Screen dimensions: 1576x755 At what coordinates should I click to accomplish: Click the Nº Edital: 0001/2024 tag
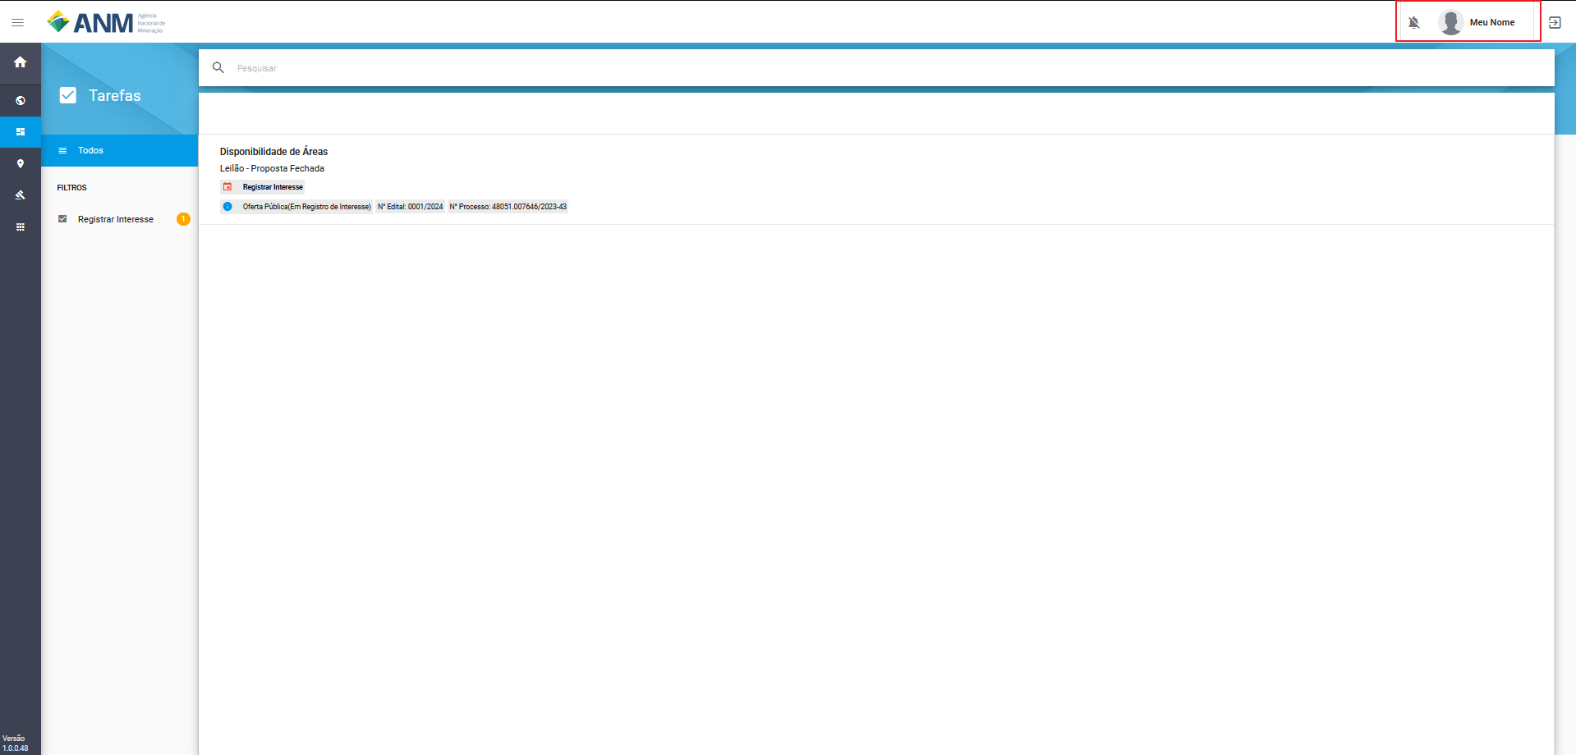click(410, 207)
